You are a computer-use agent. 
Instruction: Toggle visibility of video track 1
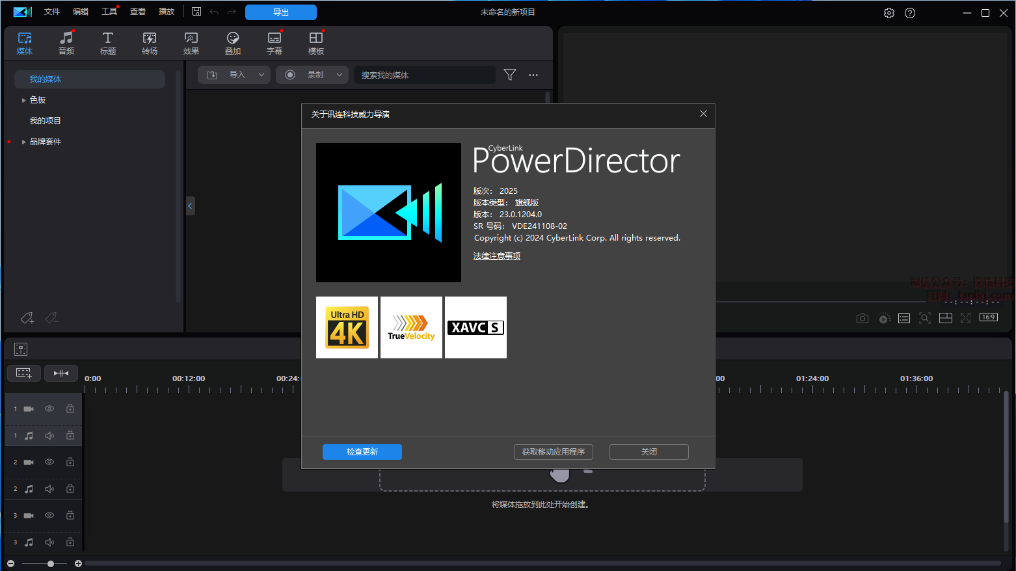[x=49, y=409]
